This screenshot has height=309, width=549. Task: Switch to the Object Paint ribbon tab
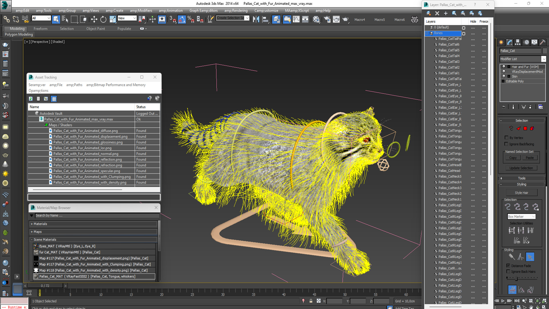point(96,29)
